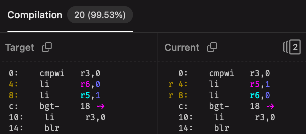Screen dimensions: 306x134
Task: Click magenta r6 register in Target
Action: click(x=85, y=84)
